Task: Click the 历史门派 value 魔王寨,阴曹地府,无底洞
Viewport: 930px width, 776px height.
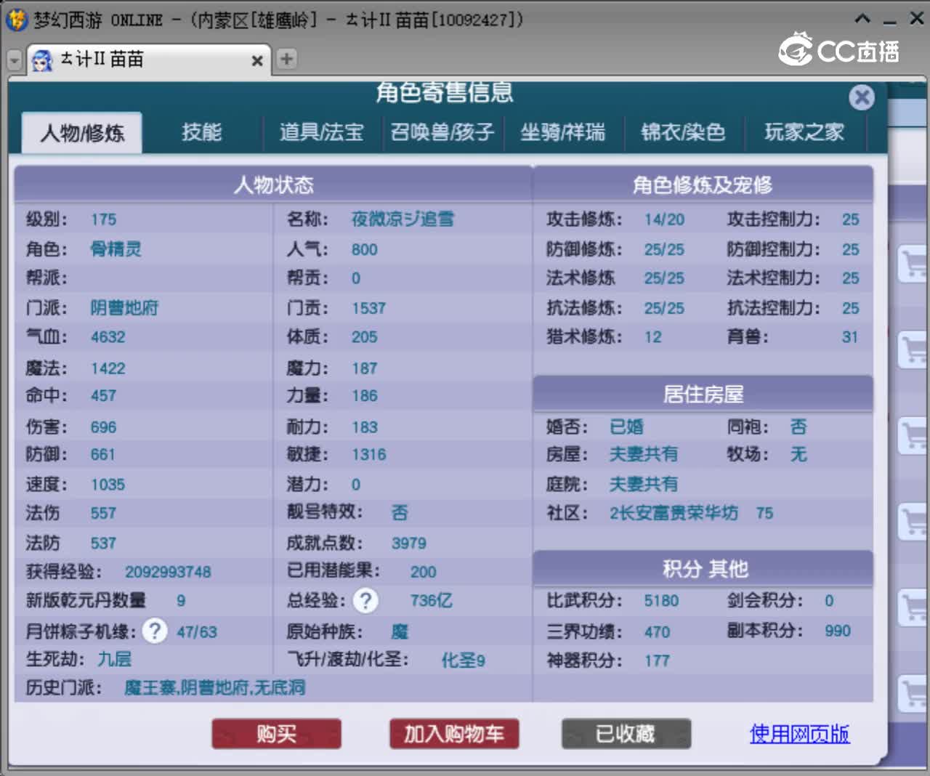Action: point(214,687)
